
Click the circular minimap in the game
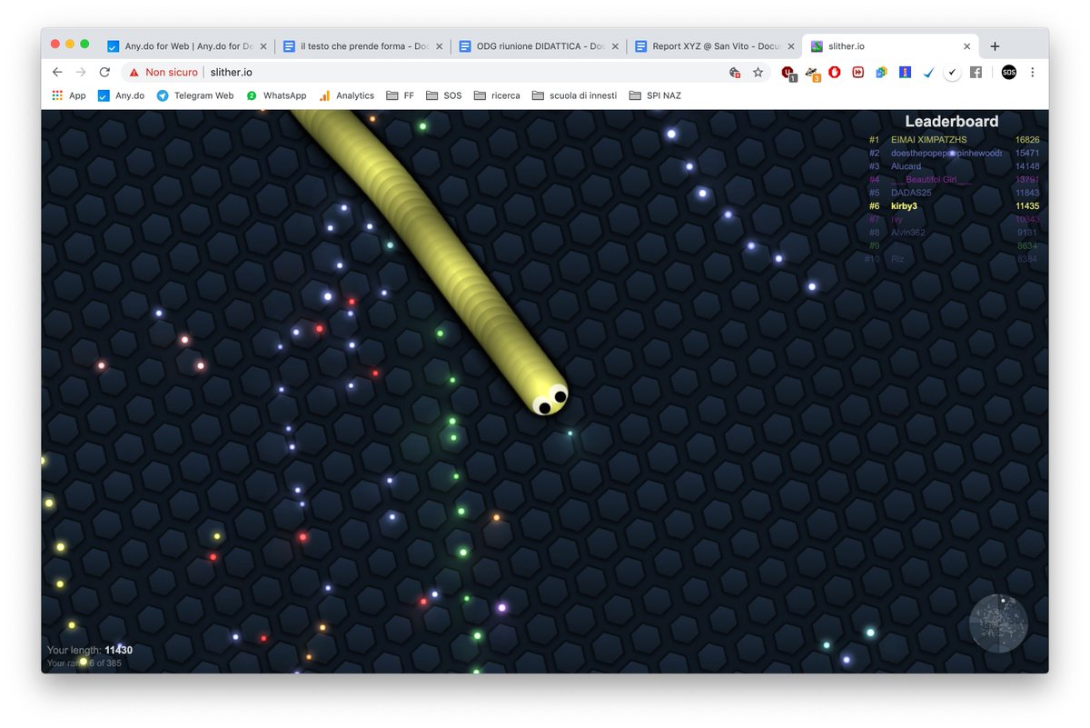pos(998,623)
